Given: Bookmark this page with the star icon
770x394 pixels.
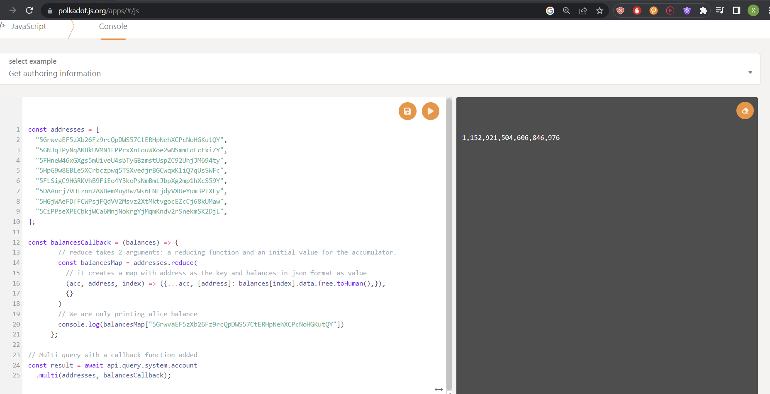Looking at the screenshot, I should 599,11.
